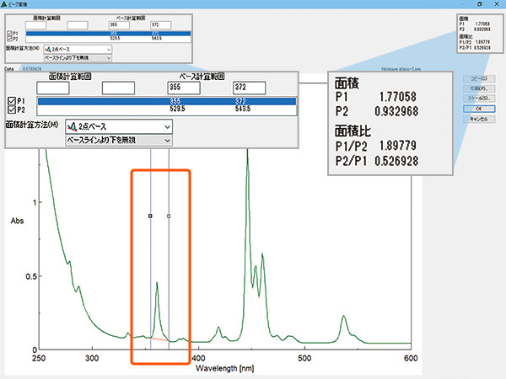
Task: Toggle the enlarged P2 checkbox
Action: [x=12, y=109]
